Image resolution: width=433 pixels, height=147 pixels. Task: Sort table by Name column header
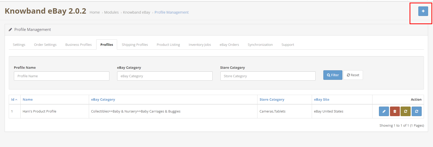28,99
